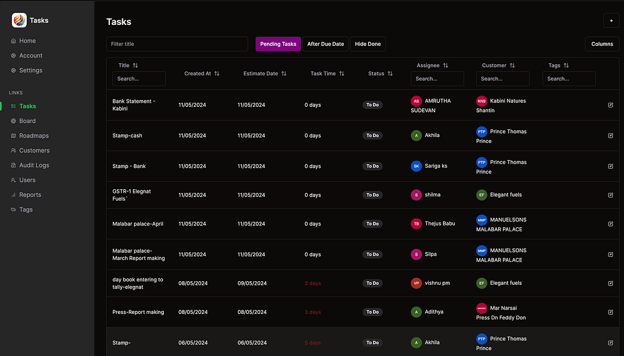Open the Columns selector
Screen dimensions: 624x356
pyautogui.click(x=602, y=43)
